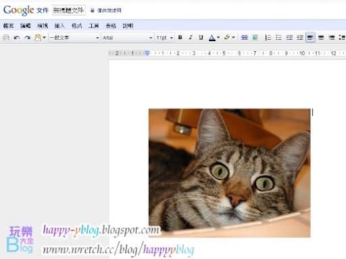Viewport: 346px width, 259px height.
Task: Open the 說明 (Help) menu
Action: tap(128, 26)
